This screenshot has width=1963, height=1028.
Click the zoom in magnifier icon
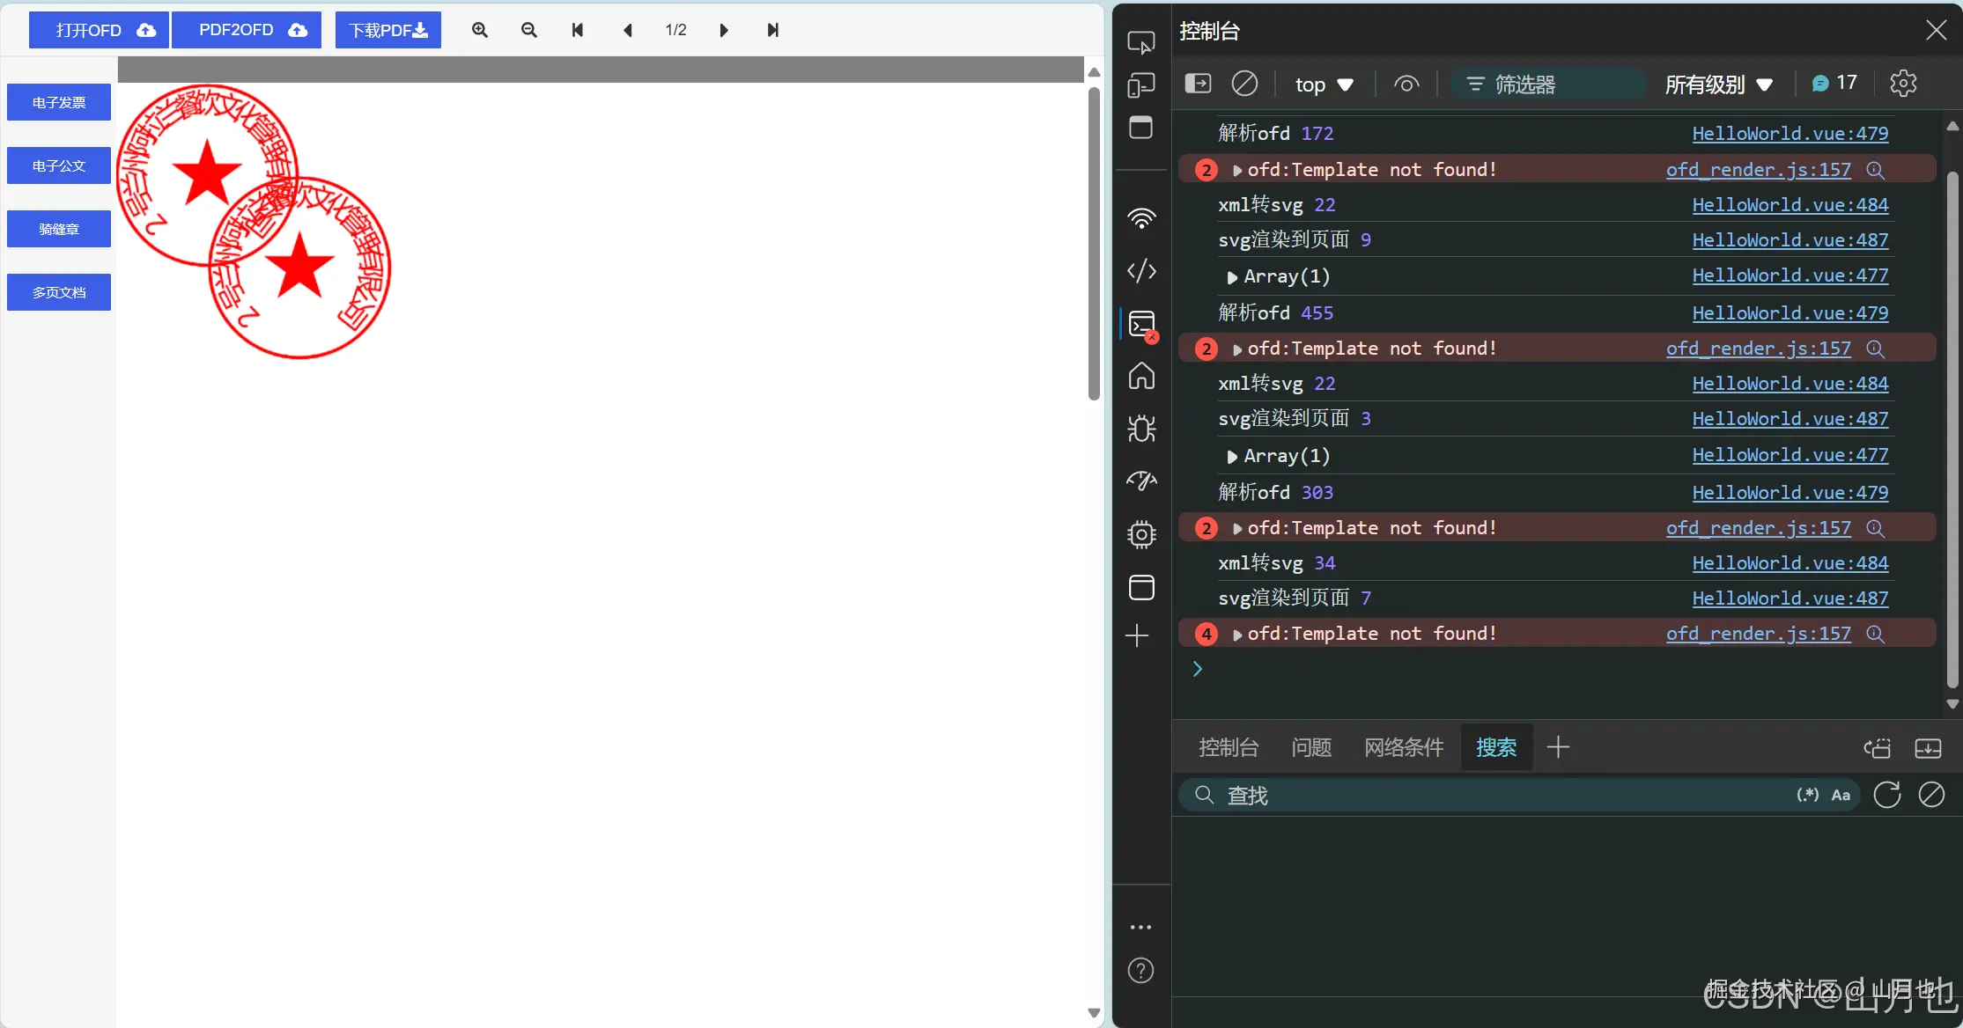pos(480,30)
